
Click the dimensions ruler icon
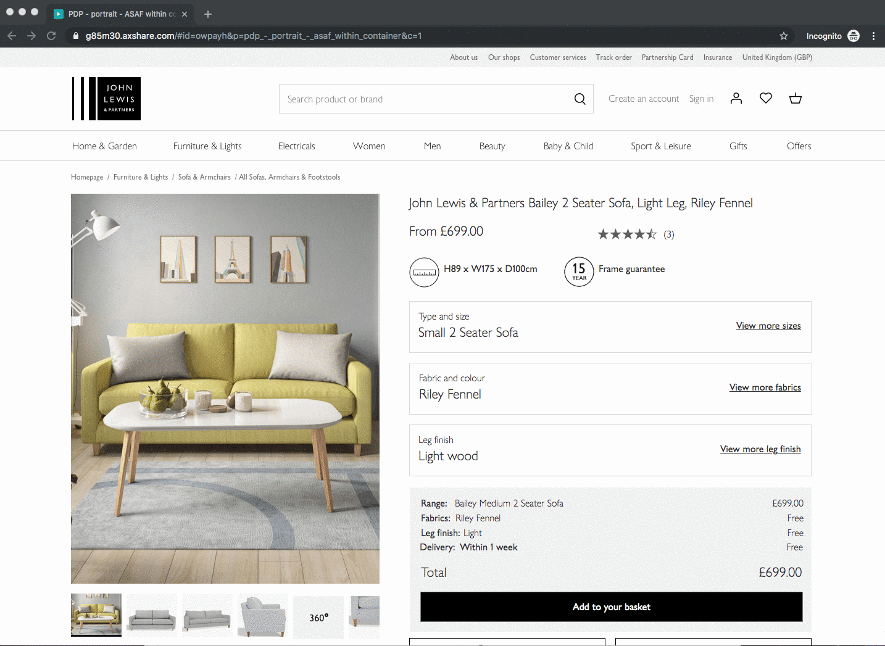coord(425,272)
